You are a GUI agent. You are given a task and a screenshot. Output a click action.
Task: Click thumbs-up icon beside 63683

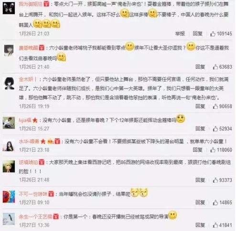point(215,67)
